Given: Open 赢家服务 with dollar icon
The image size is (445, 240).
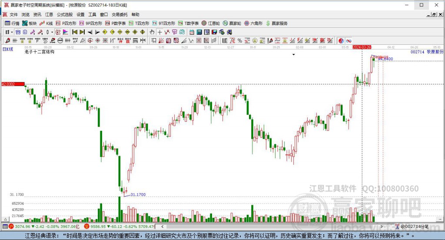Looking at the screenshot, I should point(277,23).
